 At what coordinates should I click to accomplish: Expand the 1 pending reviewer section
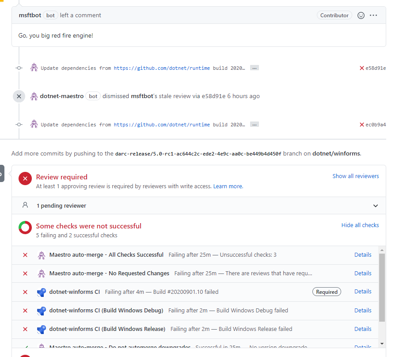[376, 205]
